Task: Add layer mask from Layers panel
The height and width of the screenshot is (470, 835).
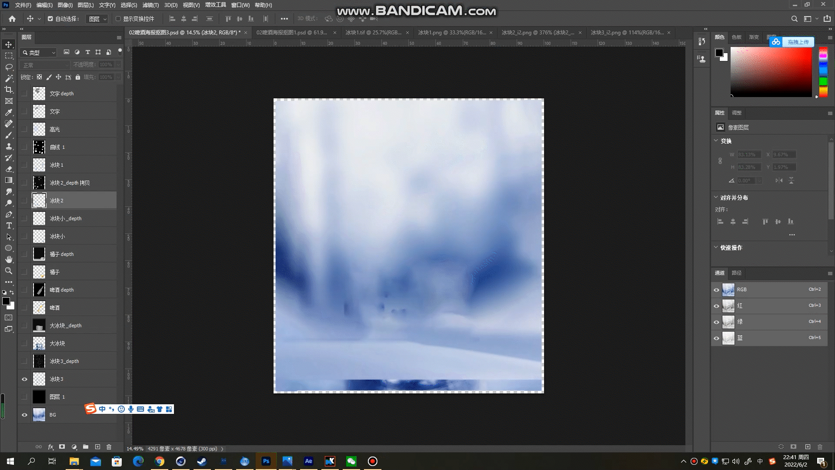Action: [62, 447]
